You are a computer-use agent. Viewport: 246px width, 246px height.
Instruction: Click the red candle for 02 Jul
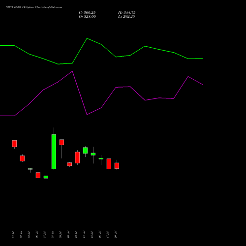22,158
